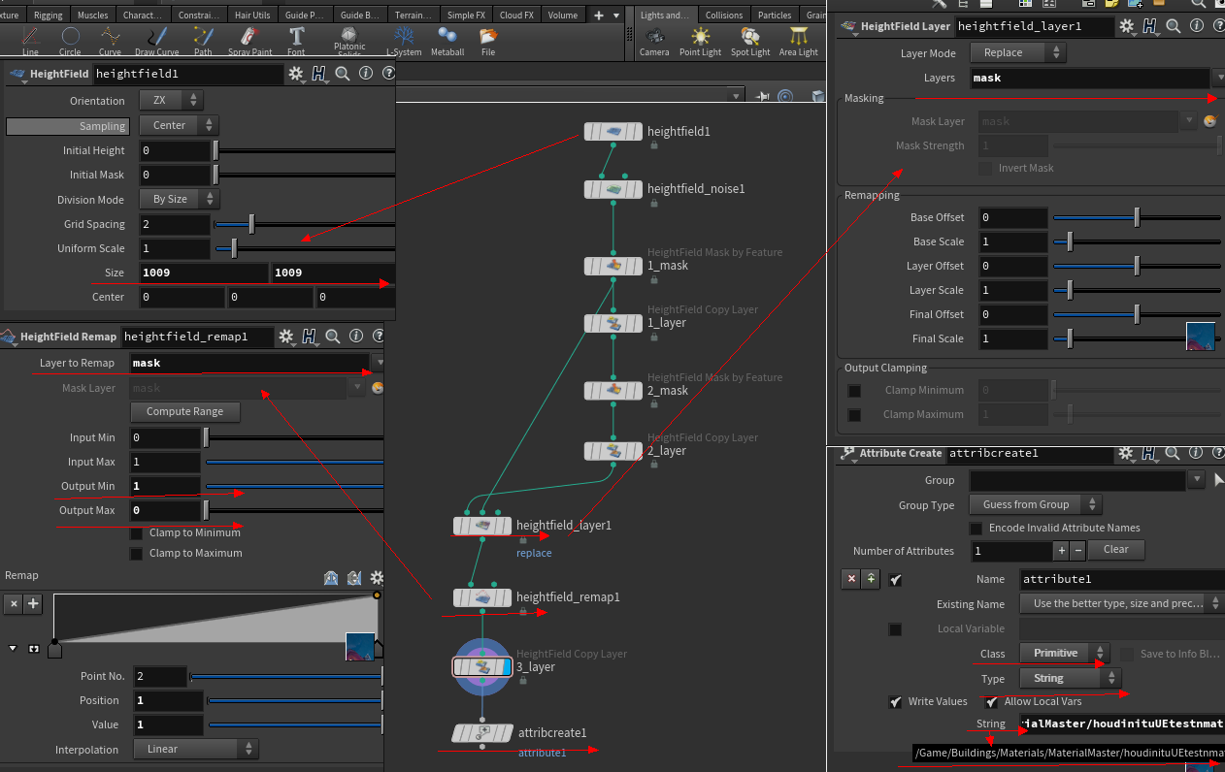Open the Layer Mode Replace dropdown
Screen dimensions: 1225x772
(1017, 52)
